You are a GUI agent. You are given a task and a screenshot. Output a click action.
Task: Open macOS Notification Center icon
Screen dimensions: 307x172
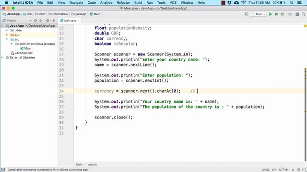pos(299,3)
